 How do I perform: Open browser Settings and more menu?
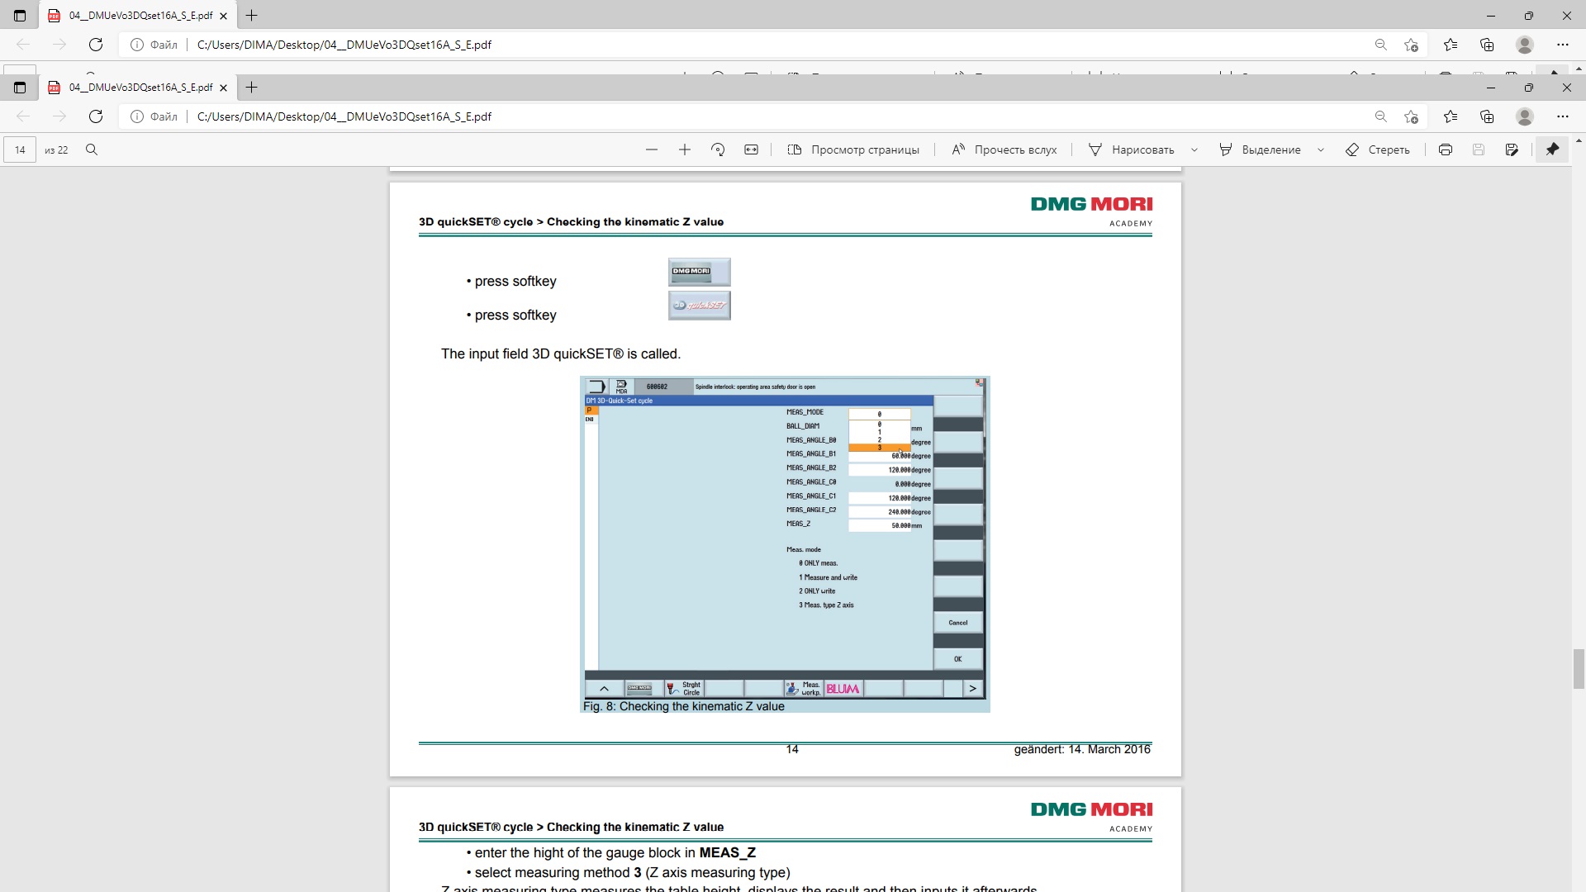[1562, 116]
